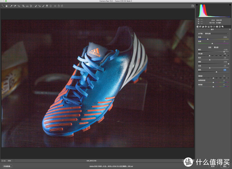Image resolution: width=232 pixels, height=169 pixels.
Task: Select the Transform tool
Action: (x=31, y=6)
